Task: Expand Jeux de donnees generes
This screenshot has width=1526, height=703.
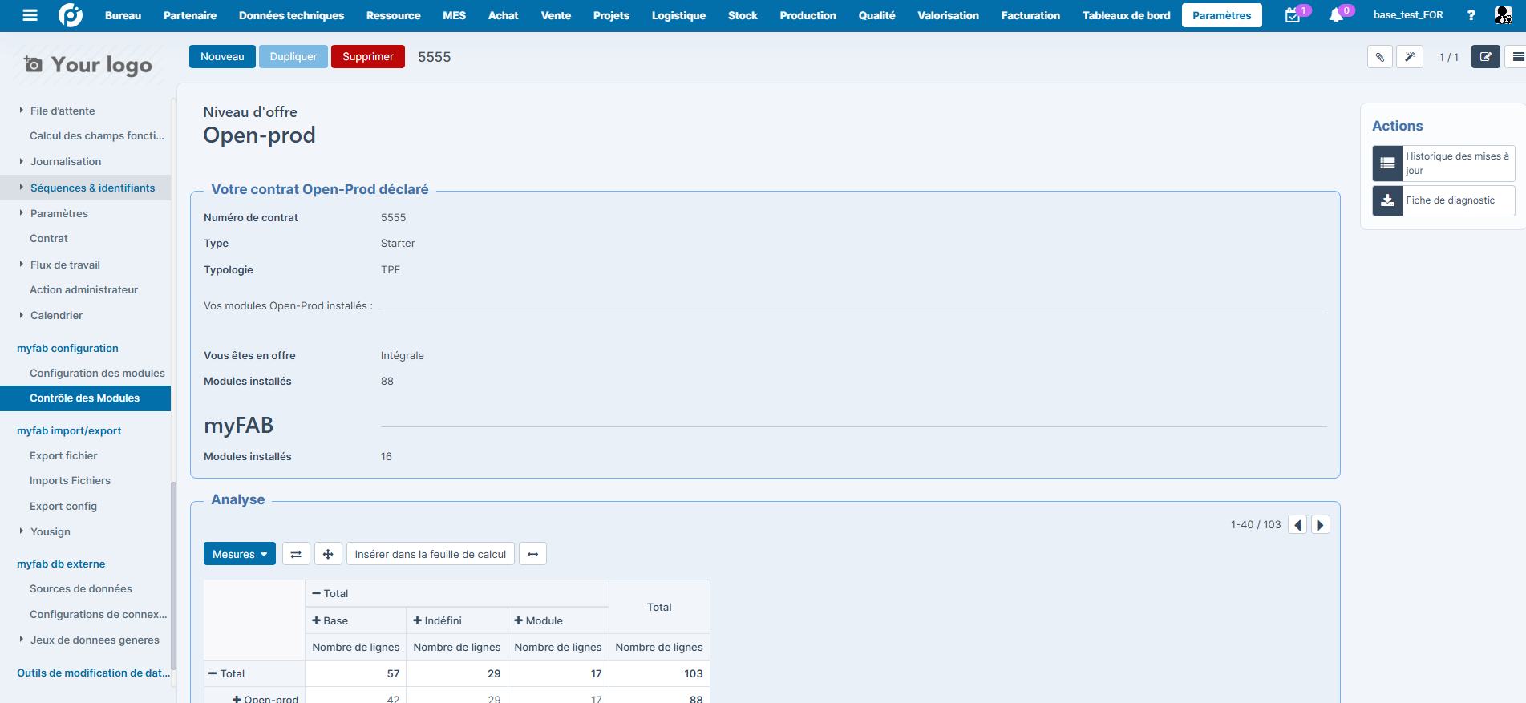Action: (22, 640)
